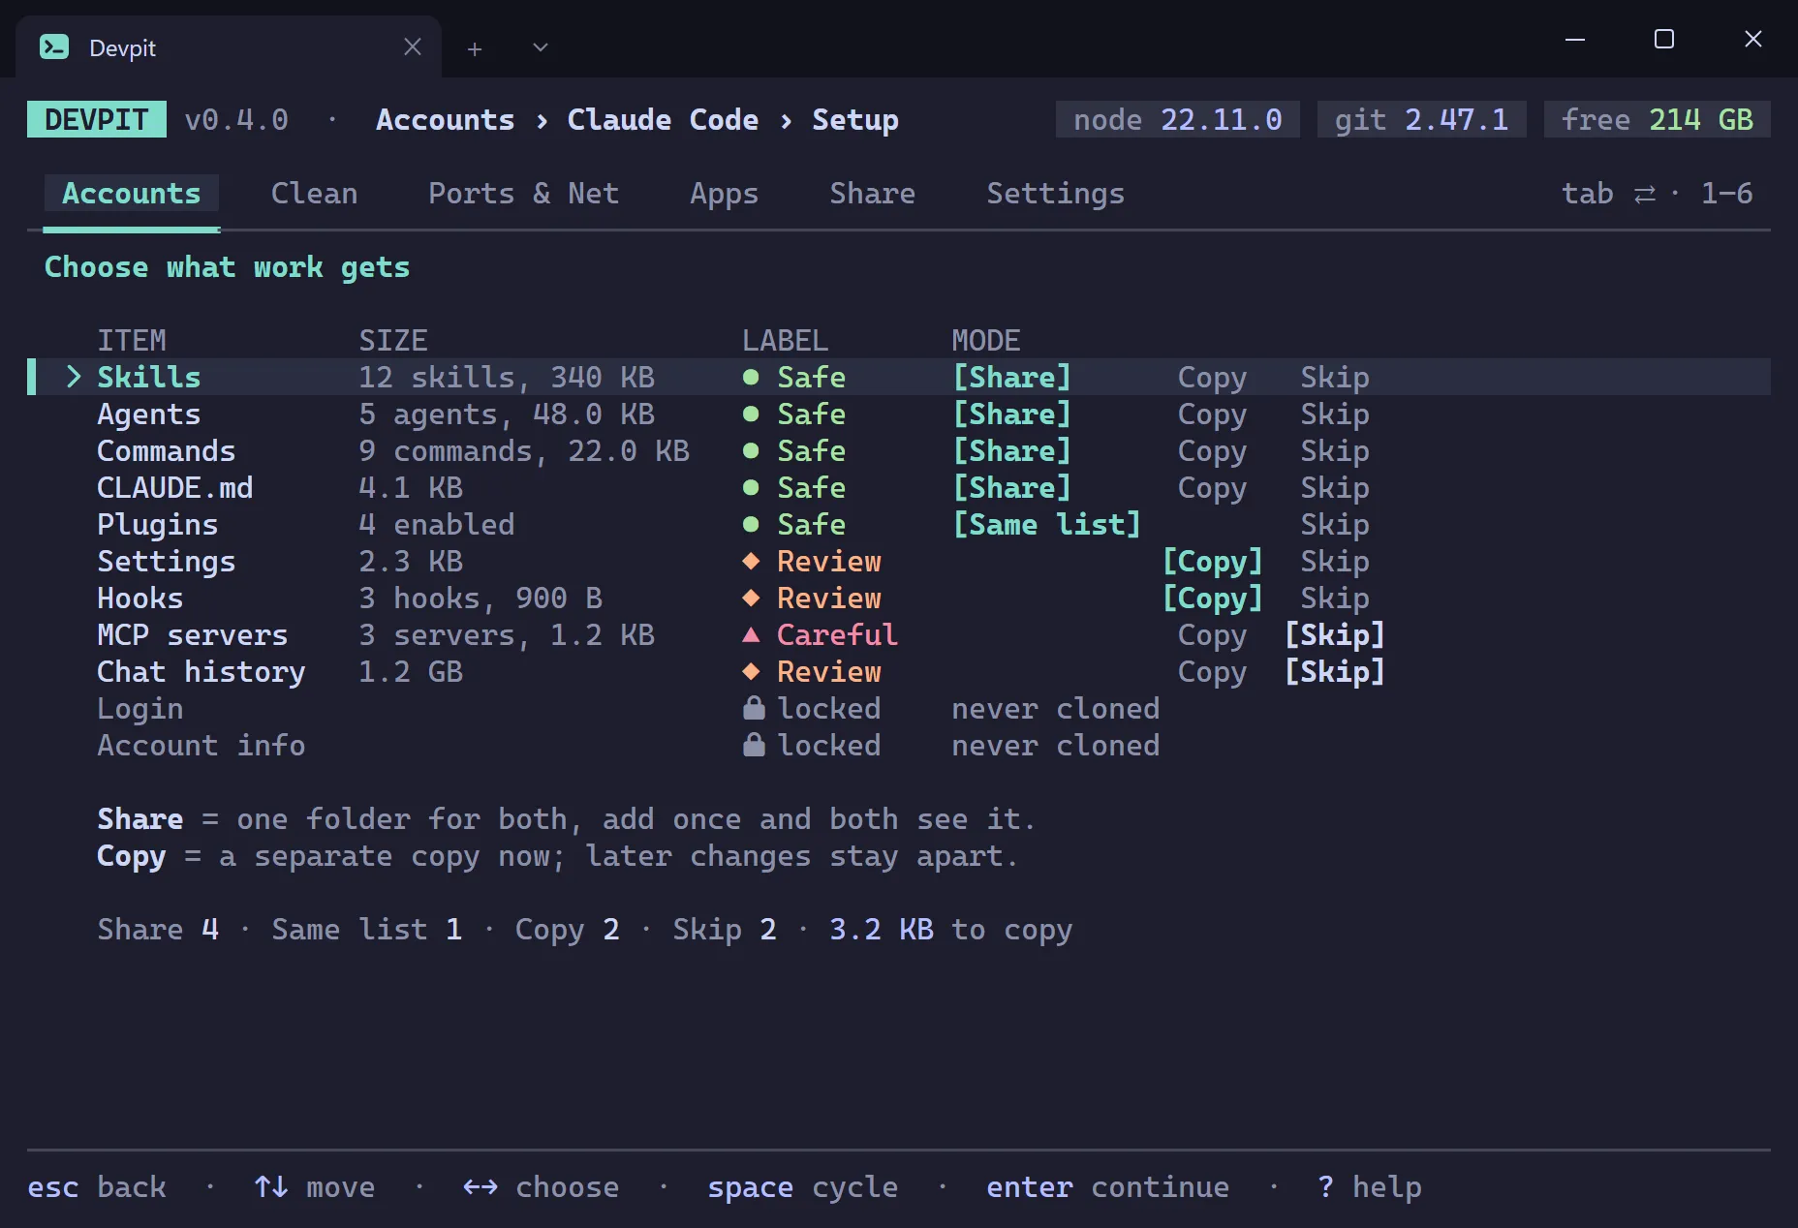1798x1228 pixels.
Task: Click the Review diamond on Chat history row
Action: tap(751, 671)
